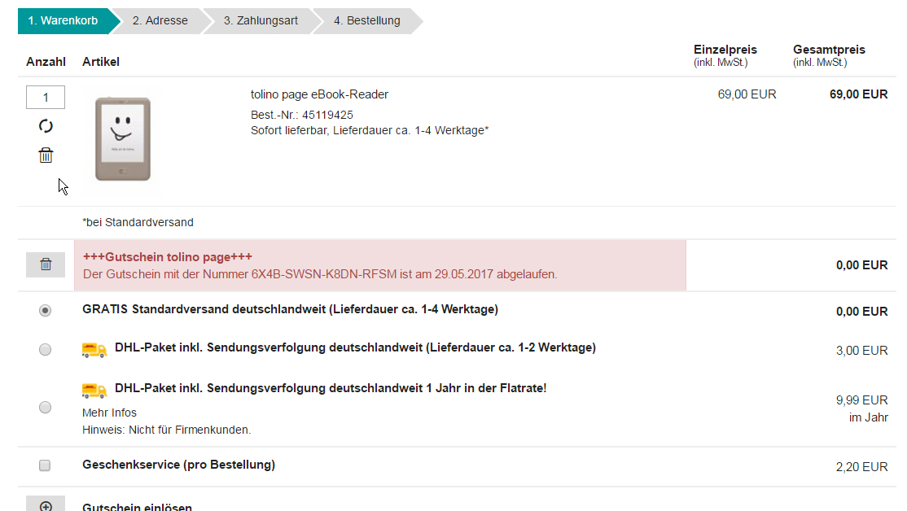Choose DHL-Paket 1-2 Werktage radio button
Viewport: 907px width, 511px height.
(x=45, y=350)
